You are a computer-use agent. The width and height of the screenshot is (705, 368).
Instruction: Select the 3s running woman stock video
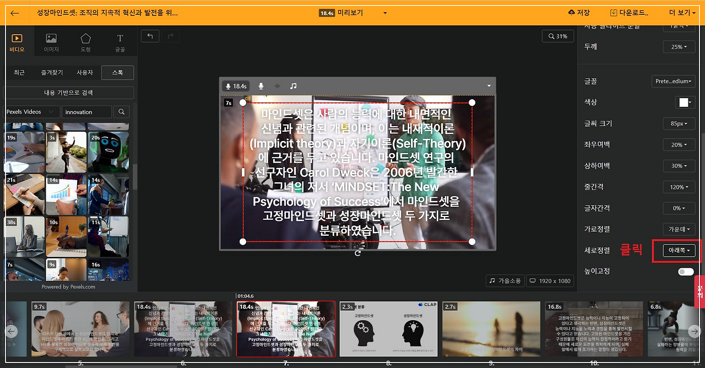pos(66,152)
